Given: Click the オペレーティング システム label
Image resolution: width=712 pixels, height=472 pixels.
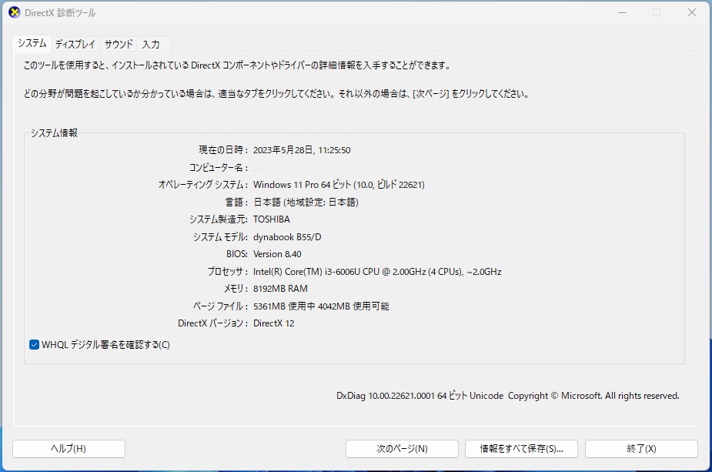Looking at the screenshot, I should click(x=203, y=185).
